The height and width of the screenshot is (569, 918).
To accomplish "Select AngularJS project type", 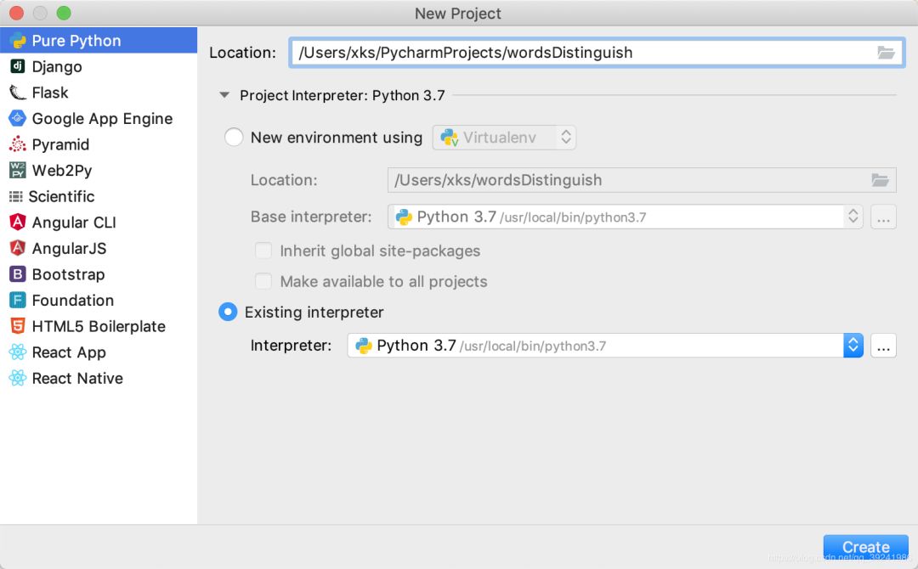I will tap(99, 249).
